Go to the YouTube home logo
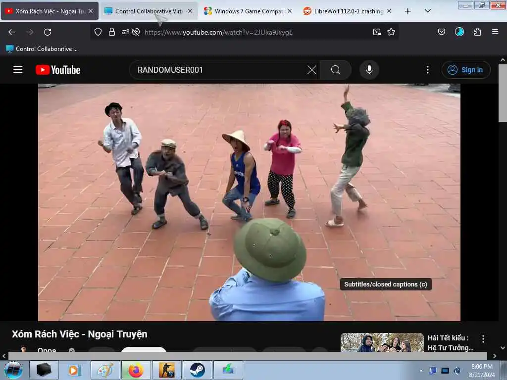 [58, 70]
